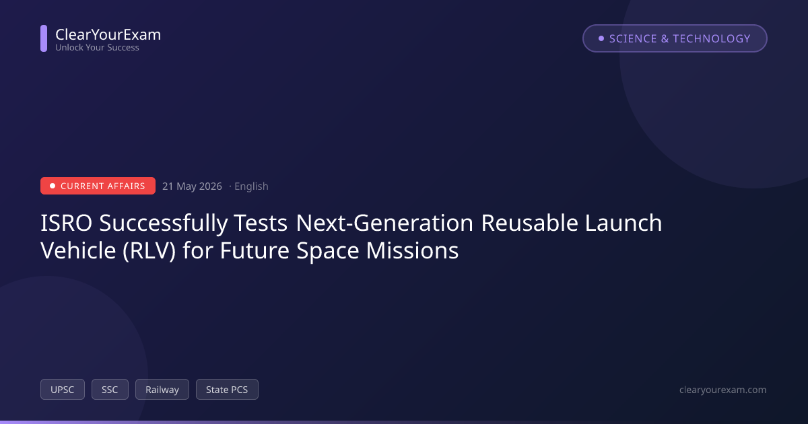The width and height of the screenshot is (808, 424).
Task: Select the SSC tag
Action: pos(110,390)
